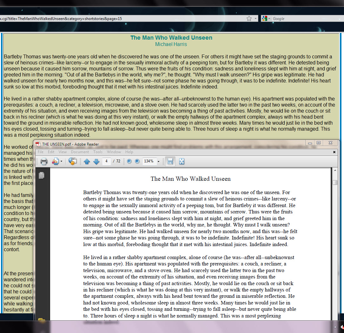Click the author name Michael Harris
Image resolution: width=344 pixels, height=333 pixels.
[x=171, y=44]
